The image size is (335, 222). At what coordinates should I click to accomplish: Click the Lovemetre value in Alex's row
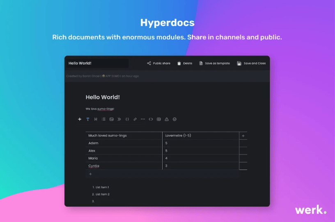(x=201, y=151)
